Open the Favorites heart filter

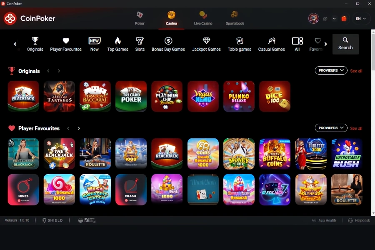317,41
